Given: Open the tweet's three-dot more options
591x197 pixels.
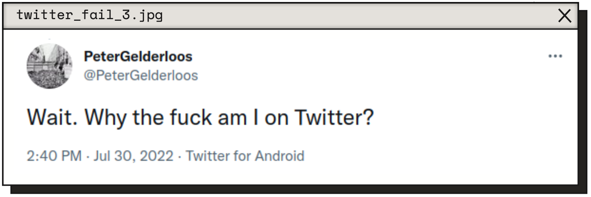Looking at the screenshot, I should (555, 57).
